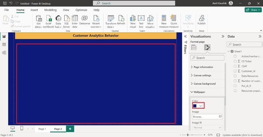Viewport: 263px width, 137px height.
Task: Switch to the View ribbon tab
Action: click(66, 10)
